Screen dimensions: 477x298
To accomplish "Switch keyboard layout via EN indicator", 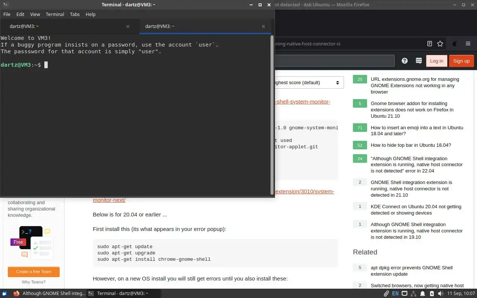I will tap(395, 293).
